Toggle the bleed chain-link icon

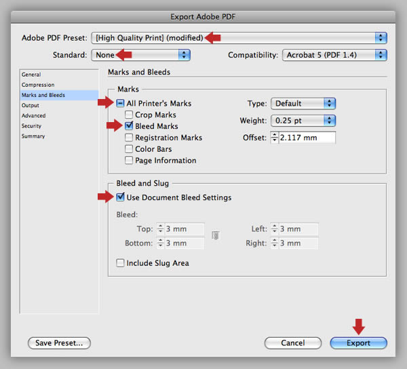(x=216, y=235)
